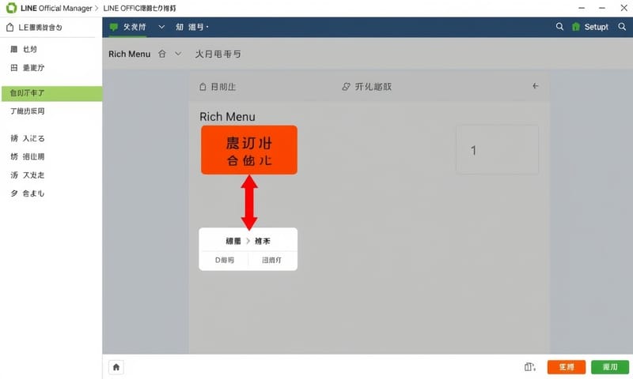Select the orange rich menu image tile
The height and width of the screenshot is (379, 633).
tap(249, 150)
